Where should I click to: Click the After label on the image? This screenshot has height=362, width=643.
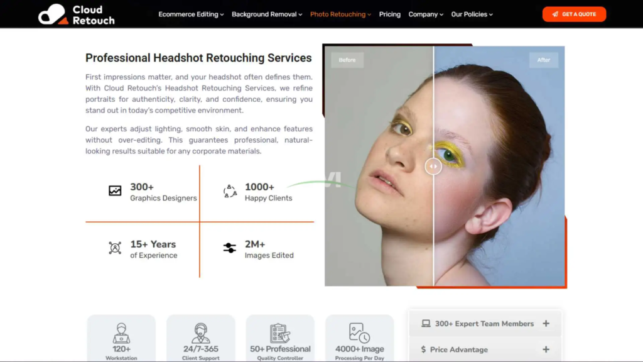(544, 60)
